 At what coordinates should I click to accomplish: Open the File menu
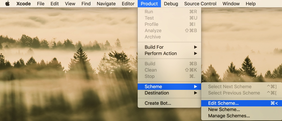[x=41, y=4]
